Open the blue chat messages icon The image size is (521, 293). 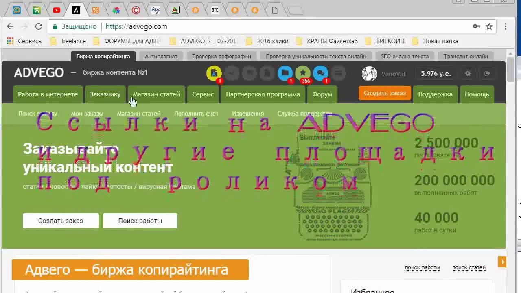320,73
